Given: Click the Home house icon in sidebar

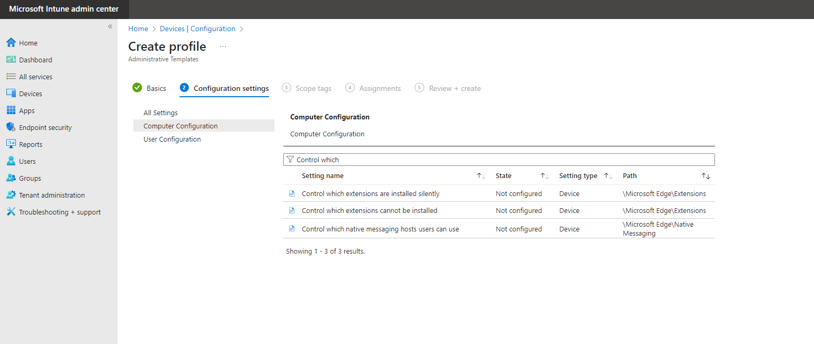Looking at the screenshot, I should tap(11, 43).
